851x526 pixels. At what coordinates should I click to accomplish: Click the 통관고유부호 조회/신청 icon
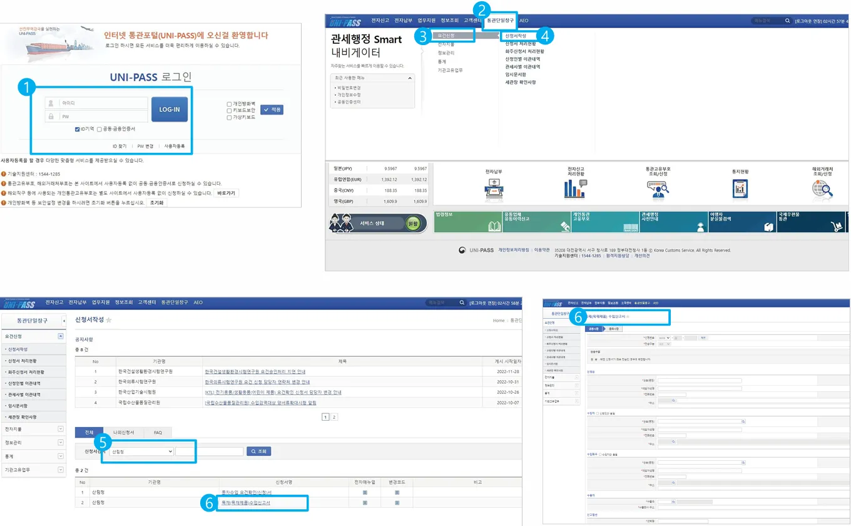[x=658, y=188]
